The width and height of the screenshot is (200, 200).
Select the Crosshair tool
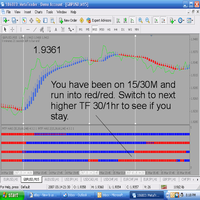click(12, 30)
